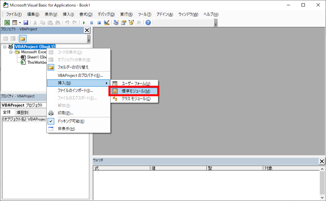
Task: Click View Code icon in Project panel
Action: pyautogui.click(x=6, y=38)
